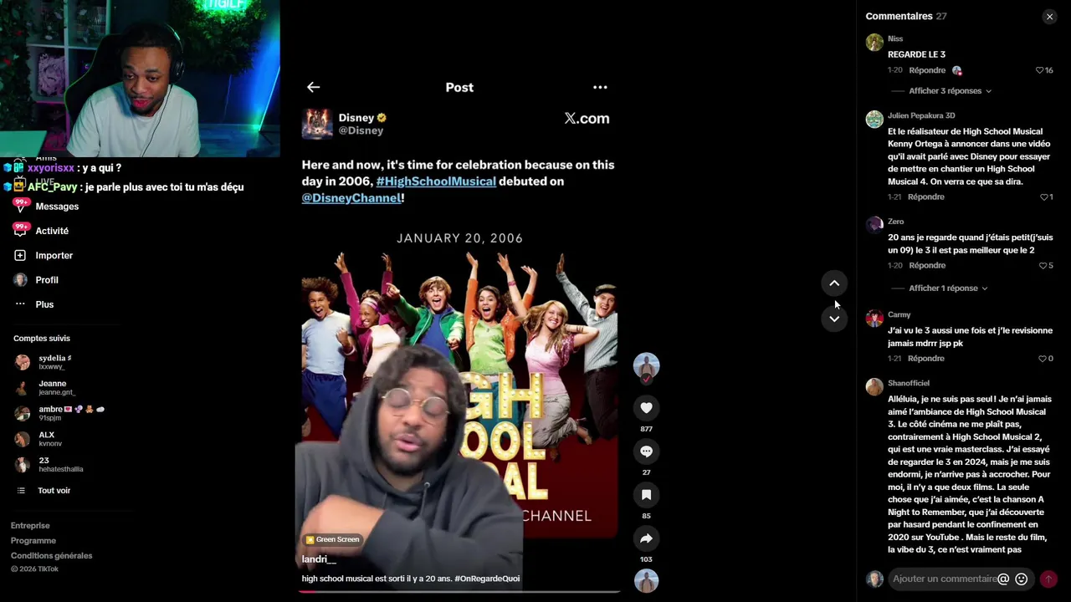1071x602 pixels.
Task: Go to previous video with up chevron
Action: 834,283
